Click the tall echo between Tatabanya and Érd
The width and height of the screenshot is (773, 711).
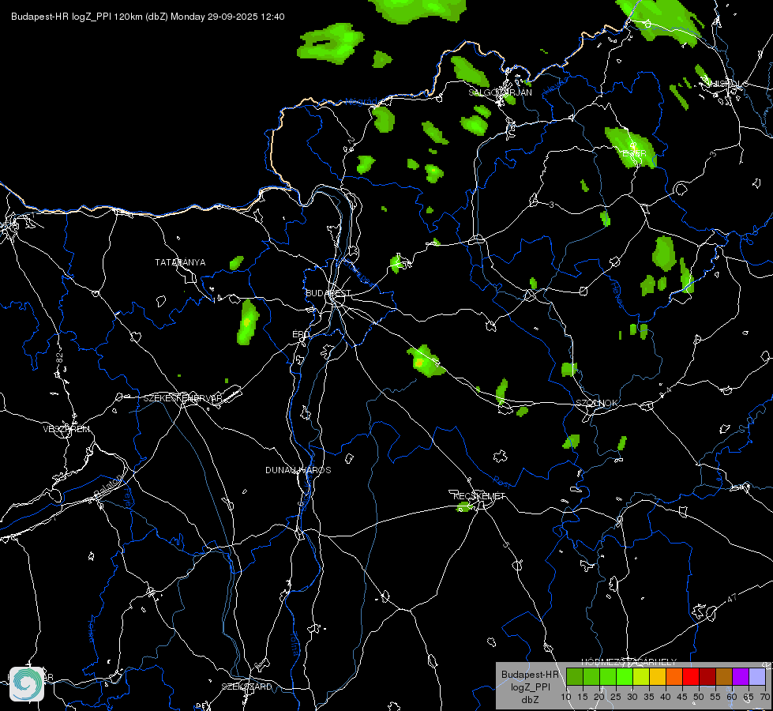[247, 322]
